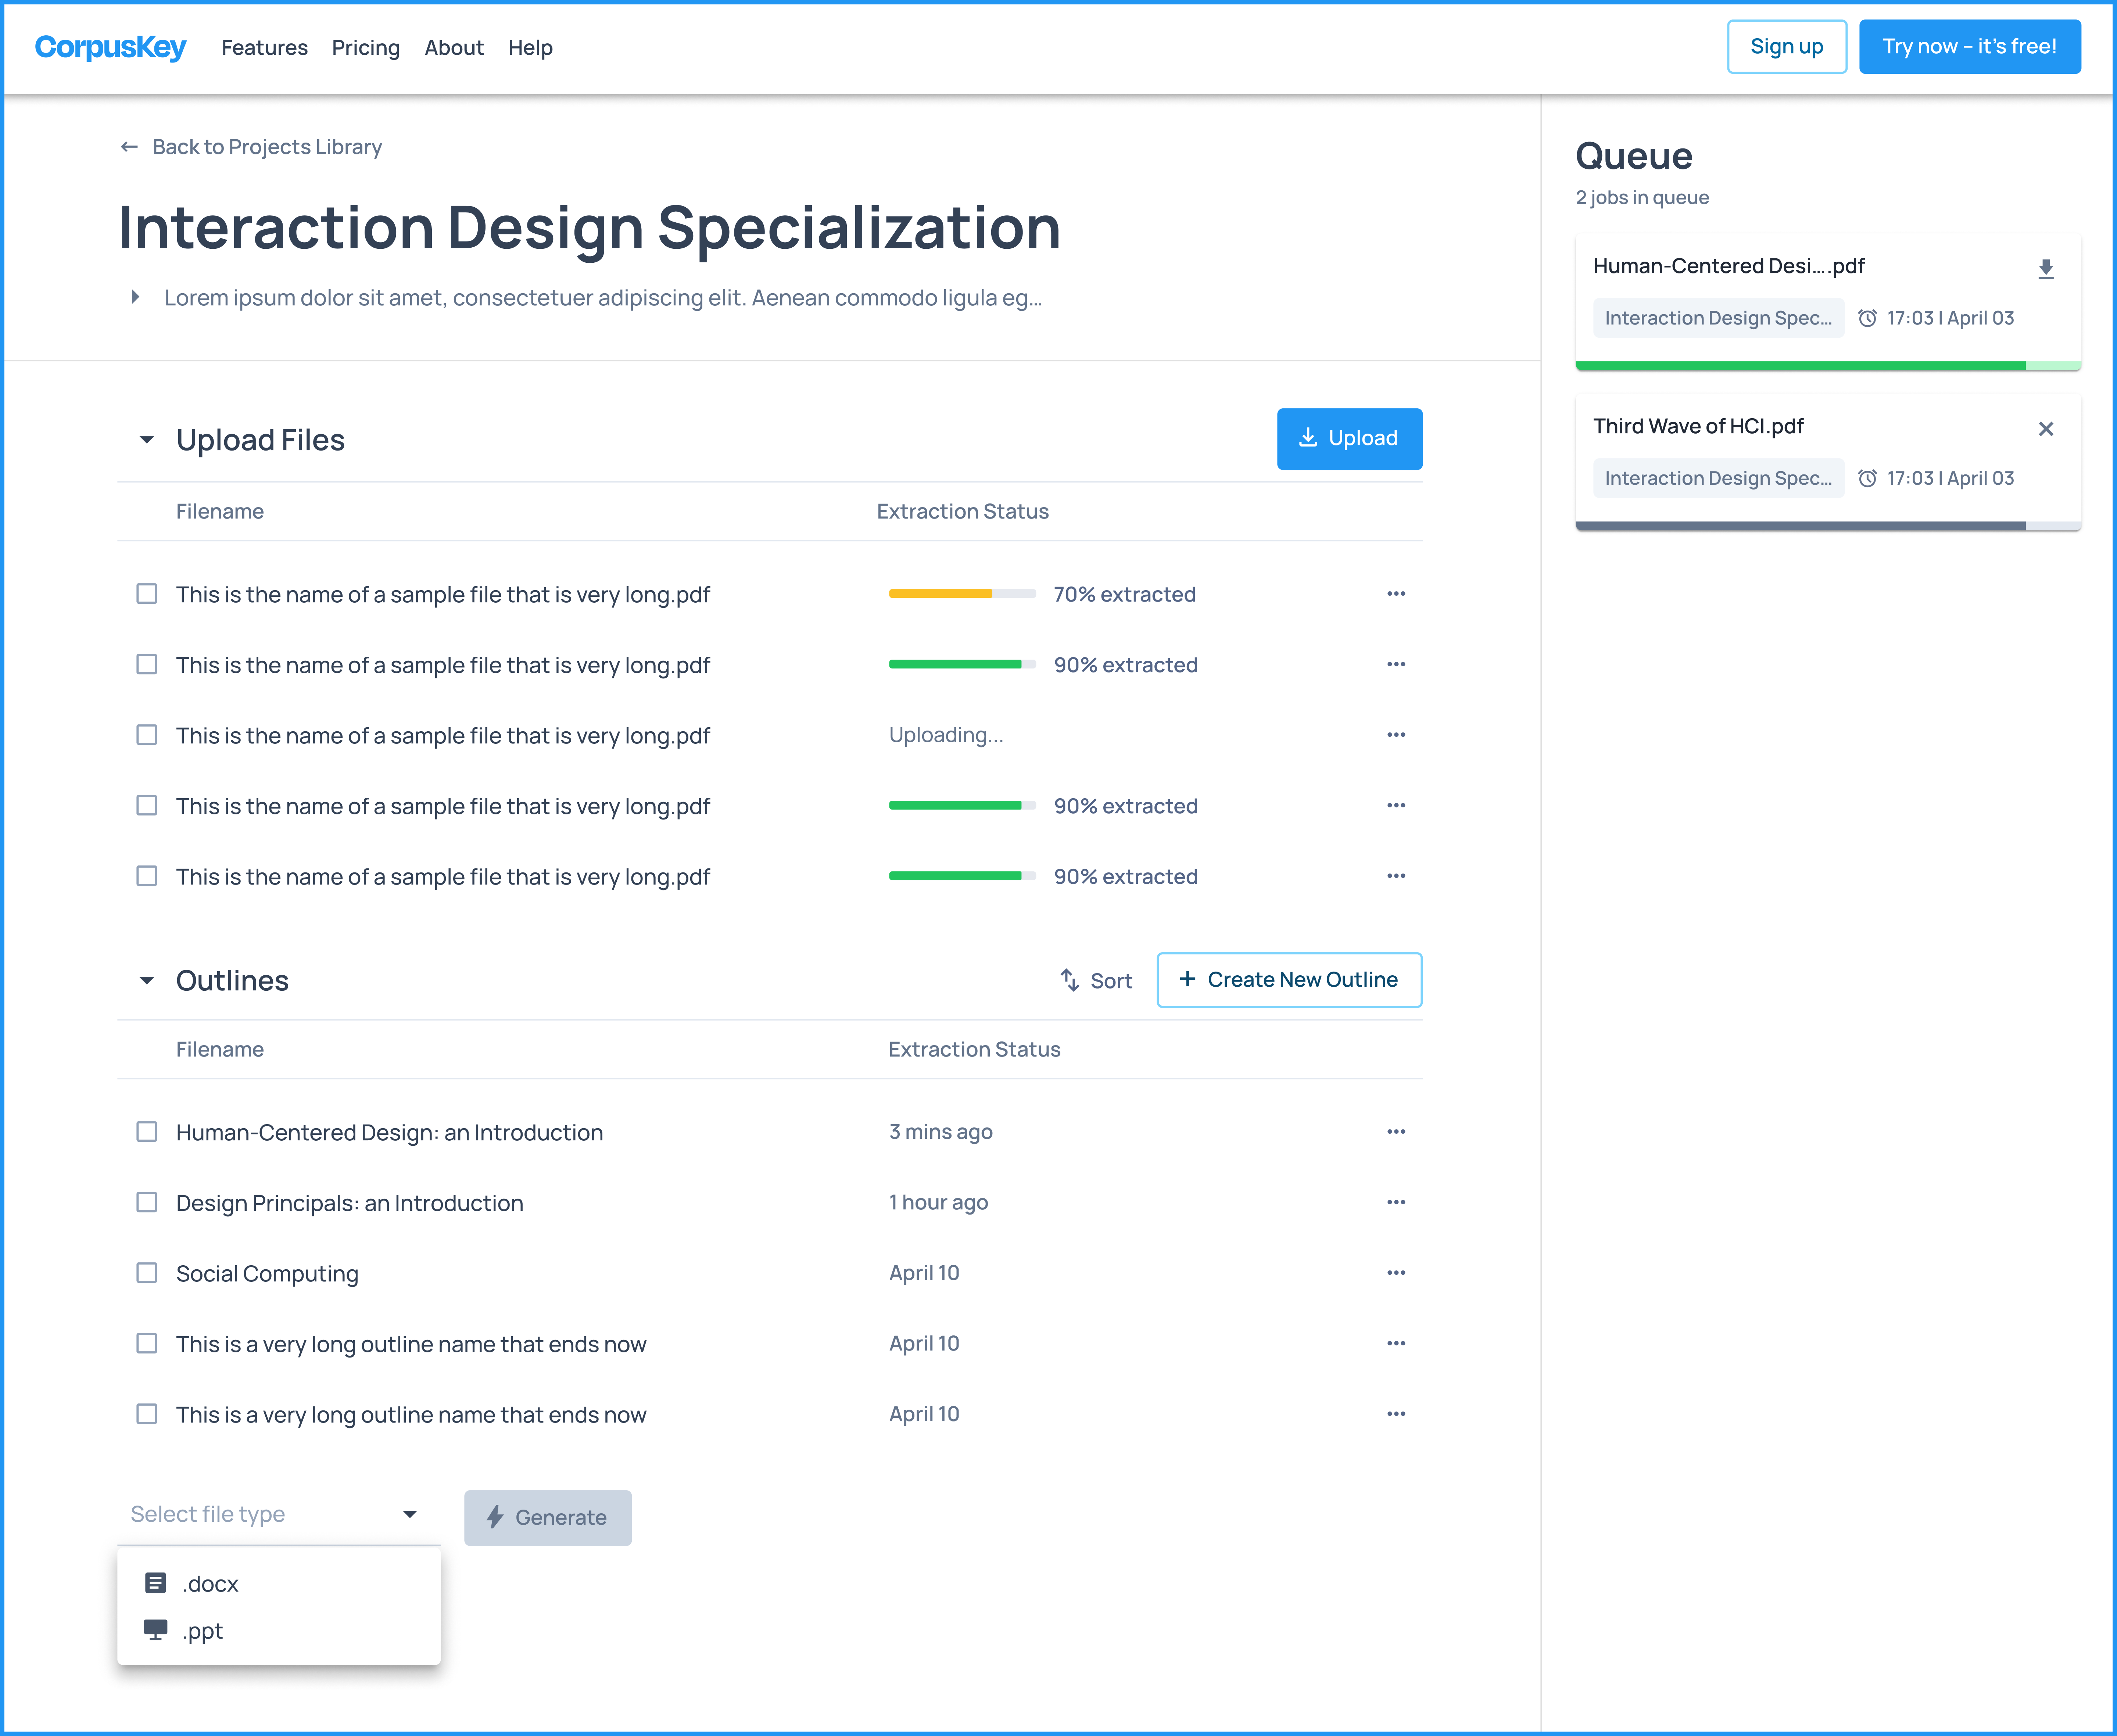Viewport: 2117px width, 1736px height.
Task: Collapse the Upload Files section
Action: click(147, 440)
